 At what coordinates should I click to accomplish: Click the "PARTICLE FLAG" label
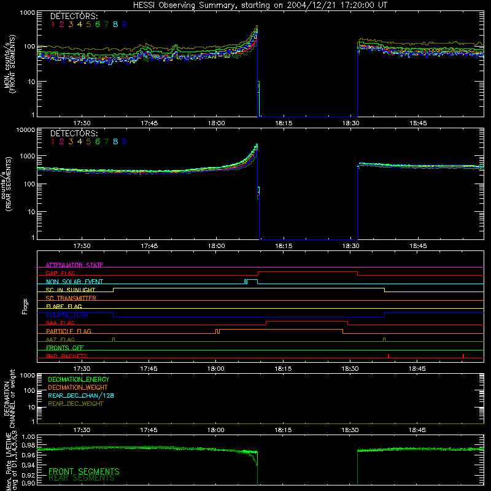click(69, 331)
